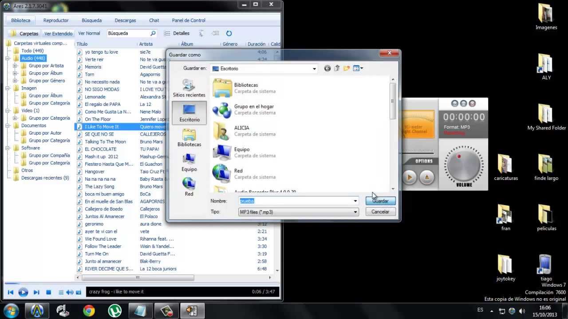Select Red in save dialog places bar
The height and width of the screenshot is (319, 568).
click(189, 187)
